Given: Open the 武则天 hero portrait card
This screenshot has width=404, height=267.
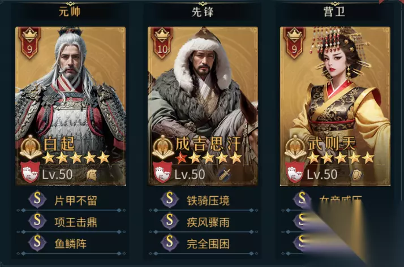Looking at the screenshot, I should (335, 106).
